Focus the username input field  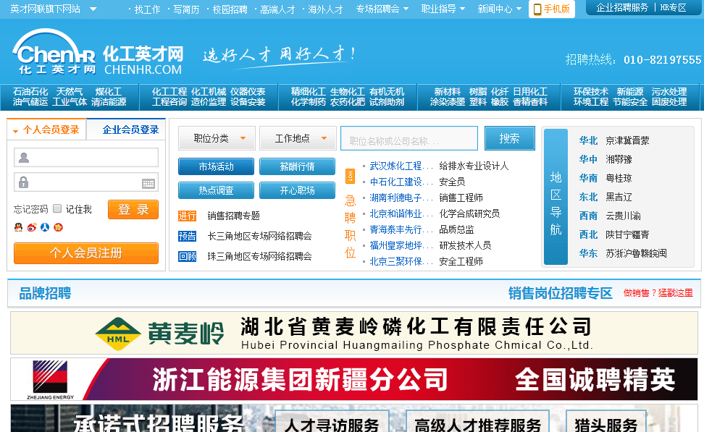[86, 158]
